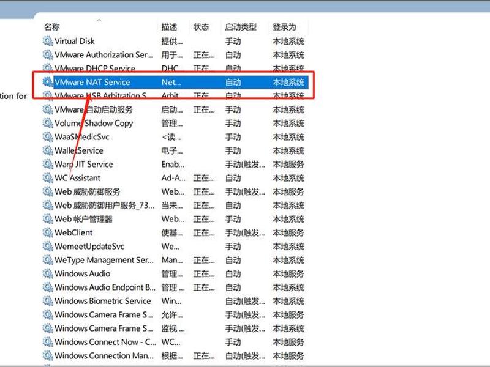Click 正在... status of WebClient

(x=204, y=232)
